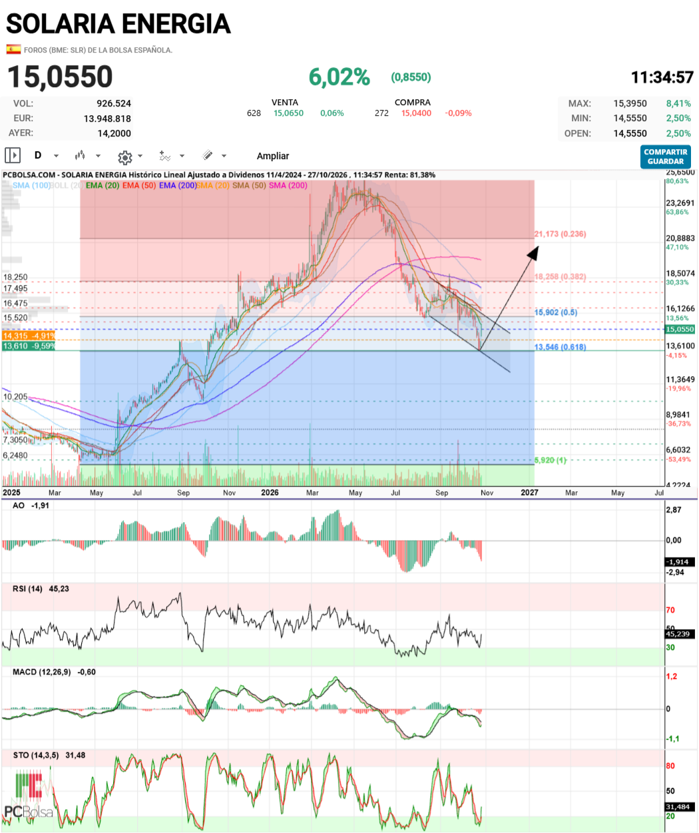699x833 pixels.
Task: Expand the arrow next to settings gear
Action: pyautogui.click(x=140, y=156)
